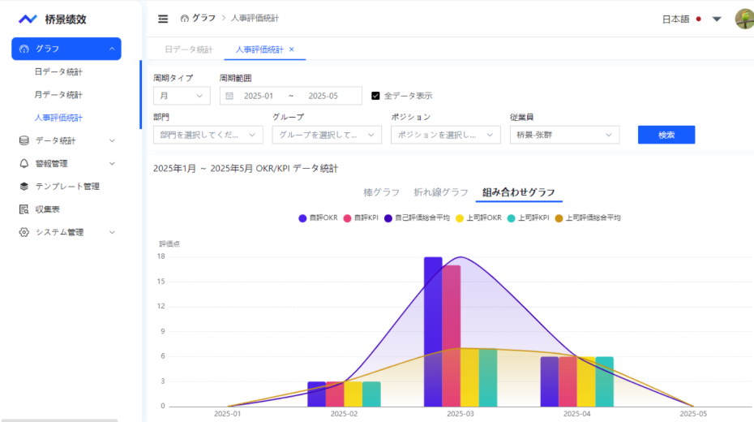
Task: Click the 桥景绩效 logo icon
Action: (x=28, y=19)
